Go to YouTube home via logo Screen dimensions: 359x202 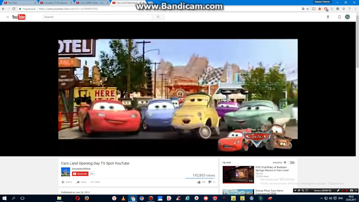click(19, 17)
